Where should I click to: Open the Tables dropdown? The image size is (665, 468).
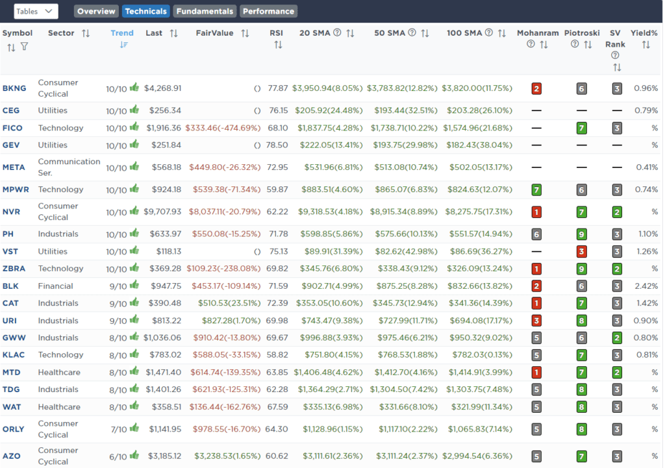click(36, 12)
